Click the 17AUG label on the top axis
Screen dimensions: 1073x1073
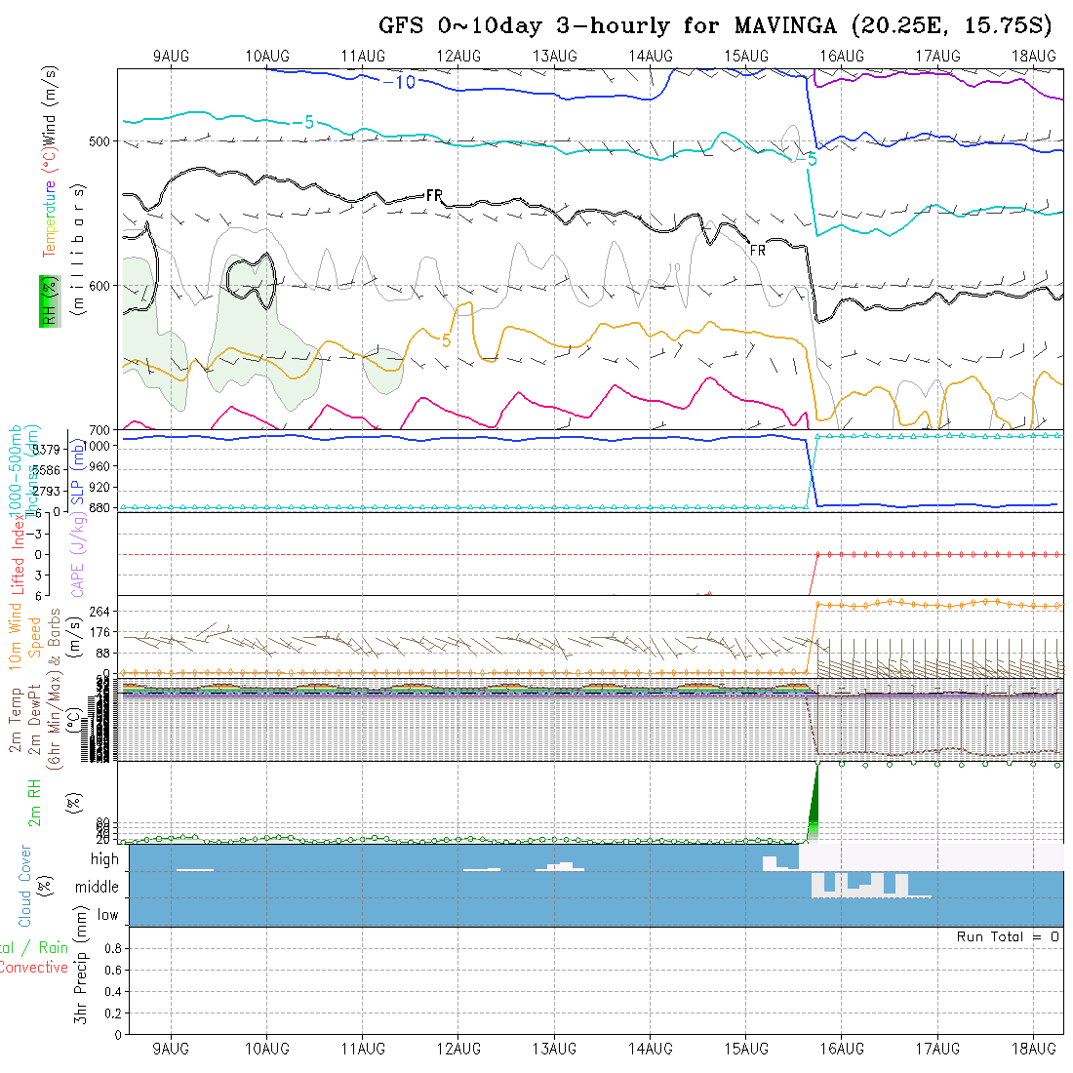(x=937, y=57)
